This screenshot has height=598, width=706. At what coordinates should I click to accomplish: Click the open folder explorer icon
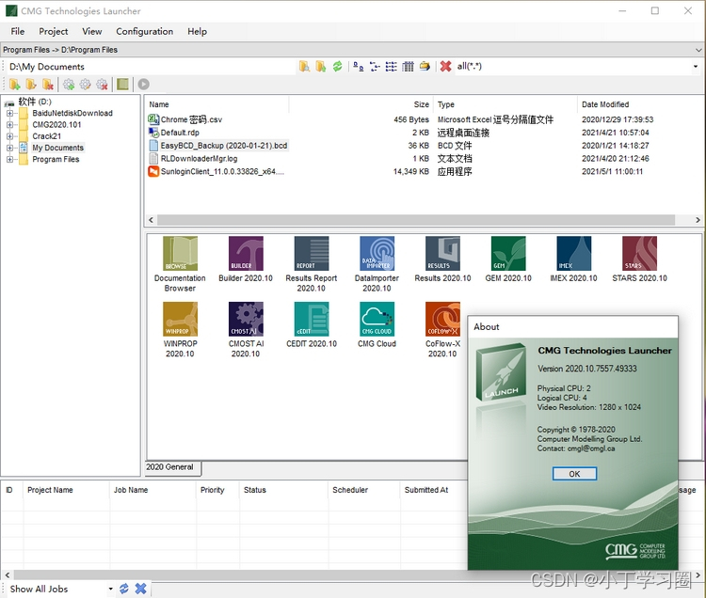point(425,67)
